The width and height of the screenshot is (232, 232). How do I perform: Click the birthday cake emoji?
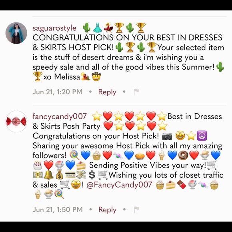[x=38, y=165]
